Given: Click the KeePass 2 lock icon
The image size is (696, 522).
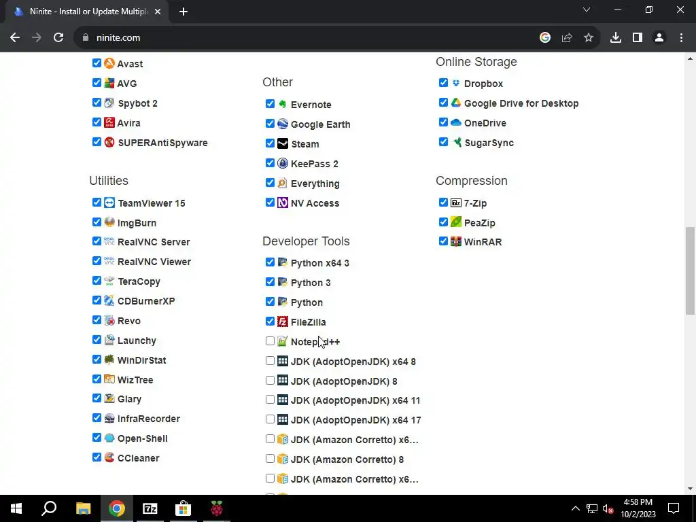Looking at the screenshot, I should (x=283, y=163).
